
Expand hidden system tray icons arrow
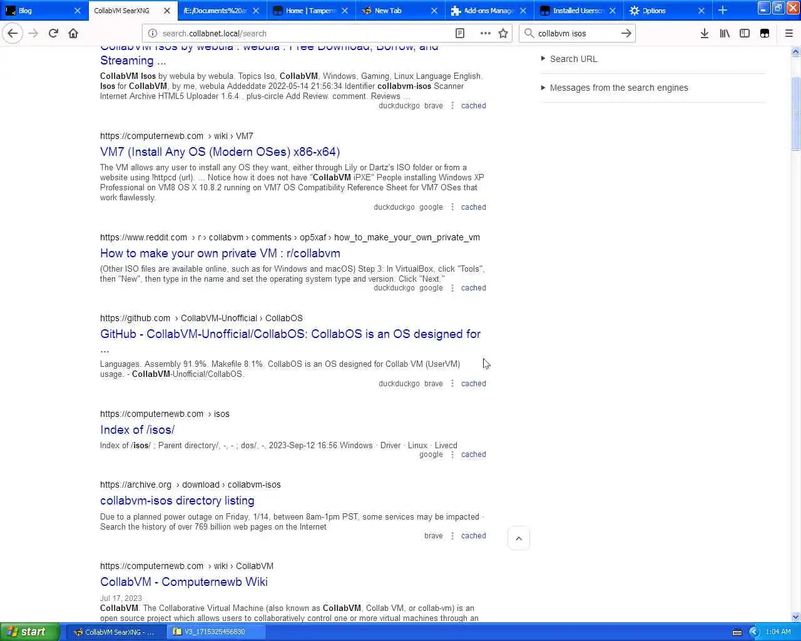(x=754, y=632)
